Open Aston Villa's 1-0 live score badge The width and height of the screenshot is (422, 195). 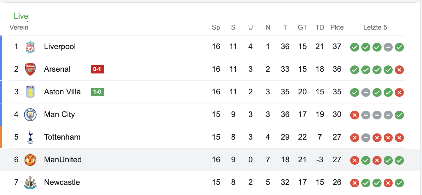[98, 92]
